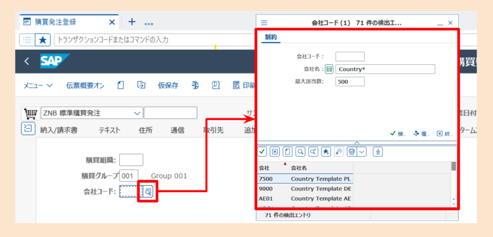
Task: Click the 会社コード field in main form
Action: click(x=131, y=191)
